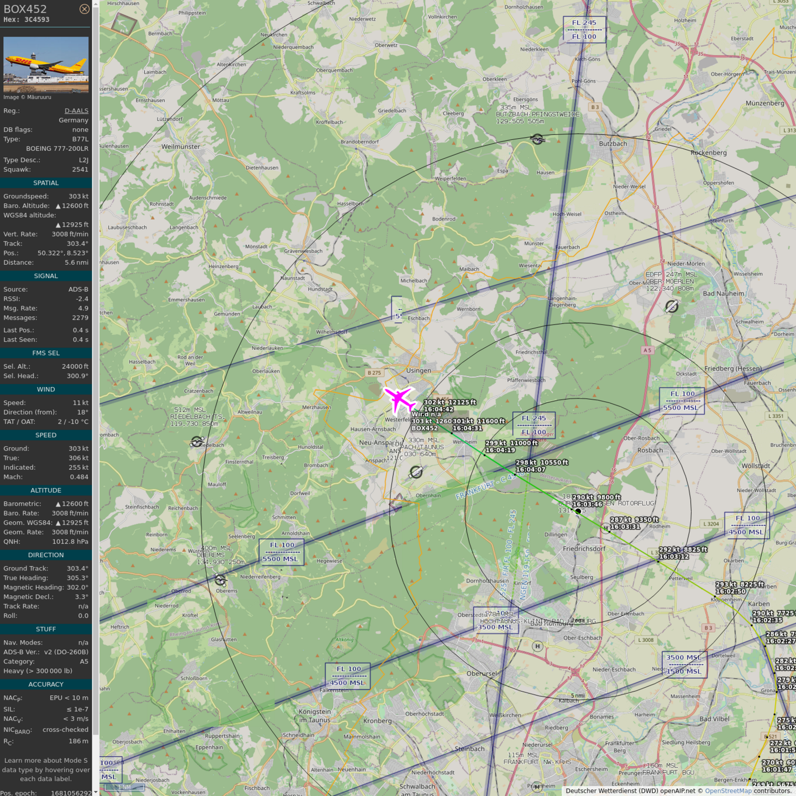Click the BOX452 callsign title
The width and height of the screenshot is (796, 796).
(x=25, y=9)
